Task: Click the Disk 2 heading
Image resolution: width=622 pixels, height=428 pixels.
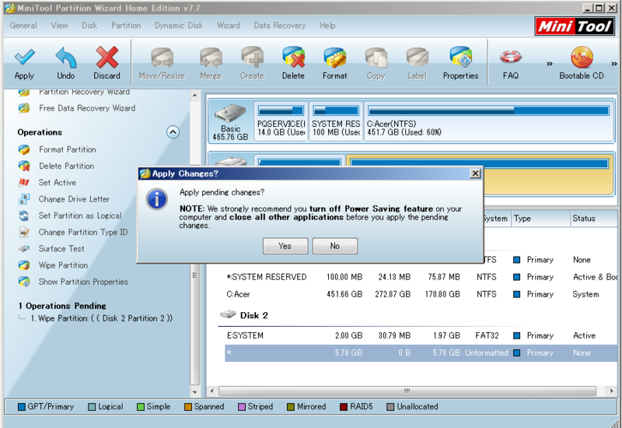Action: [254, 315]
